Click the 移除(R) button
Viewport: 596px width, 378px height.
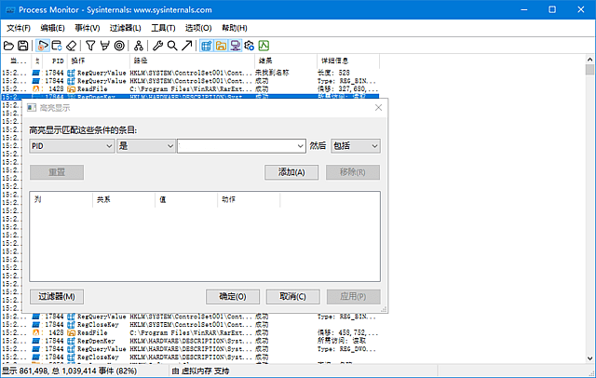tap(353, 172)
